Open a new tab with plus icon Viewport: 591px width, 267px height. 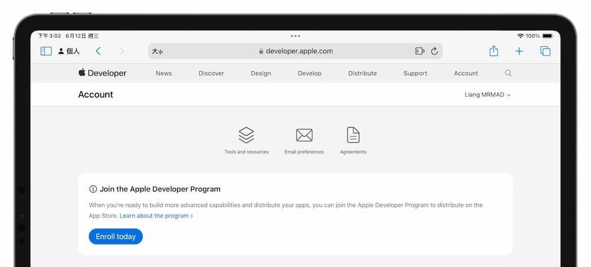519,51
